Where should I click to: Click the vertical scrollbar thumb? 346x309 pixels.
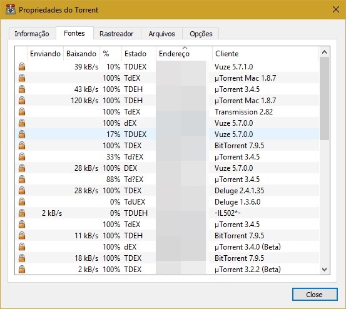pyautogui.click(x=324, y=98)
